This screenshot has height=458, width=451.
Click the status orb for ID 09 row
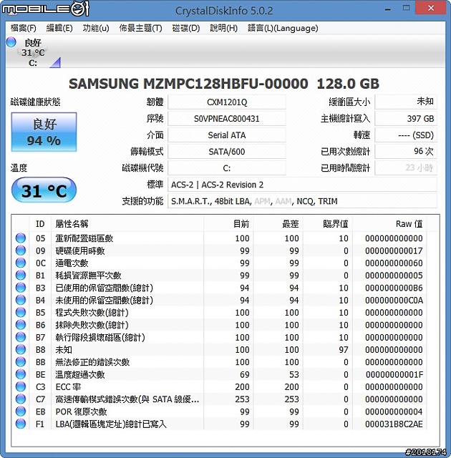point(21,250)
